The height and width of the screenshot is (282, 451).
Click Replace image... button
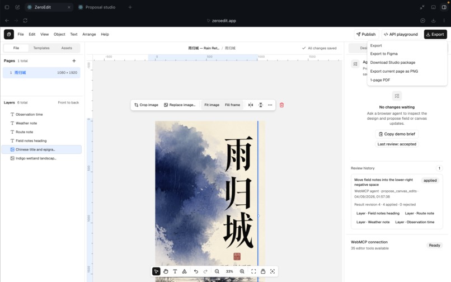pos(180,105)
